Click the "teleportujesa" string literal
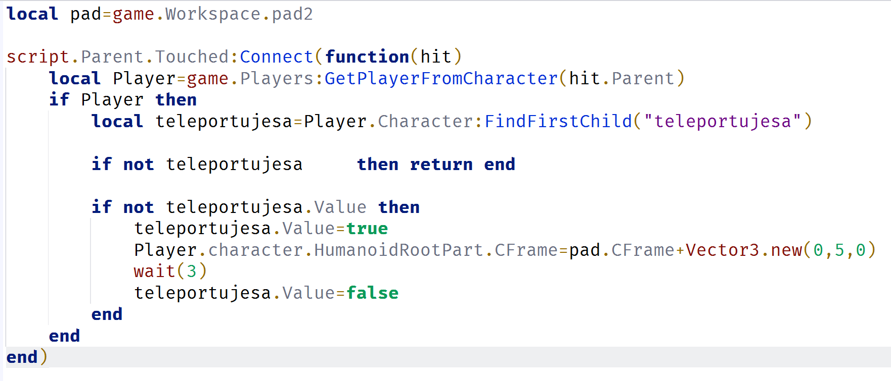 pyautogui.click(x=722, y=121)
